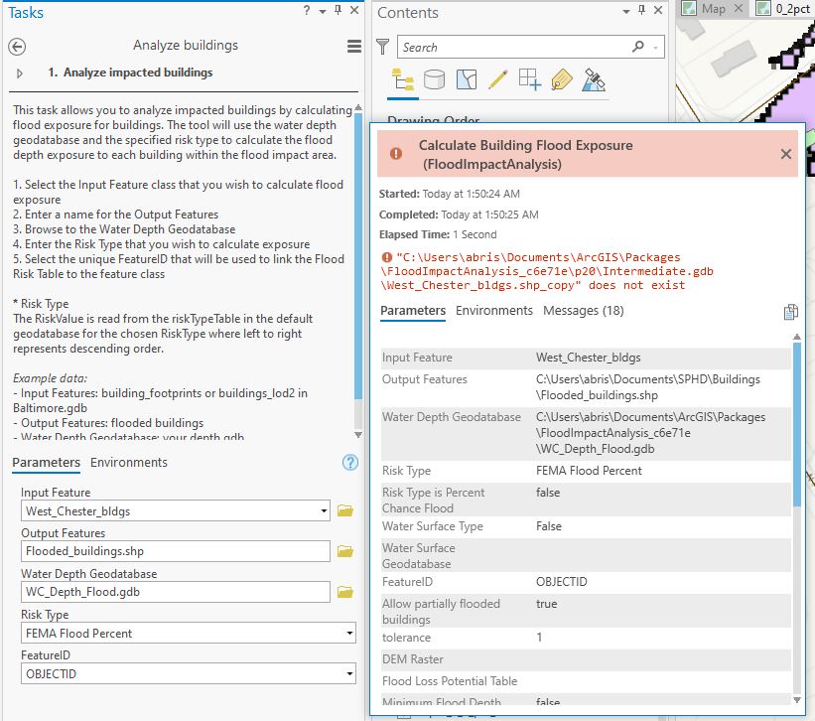Select List By Drawing Order in Contents
The height and width of the screenshot is (721, 815).
[400, 81]
